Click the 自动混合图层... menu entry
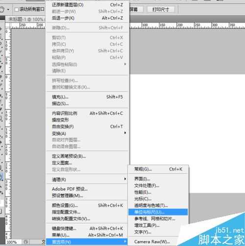 click(x=87, y=147)
